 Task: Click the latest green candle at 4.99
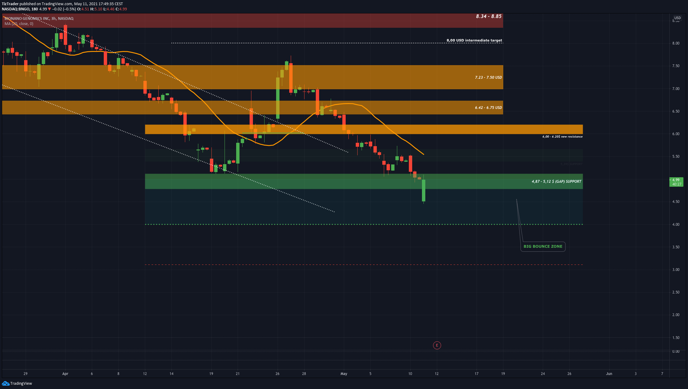(423, 190)
